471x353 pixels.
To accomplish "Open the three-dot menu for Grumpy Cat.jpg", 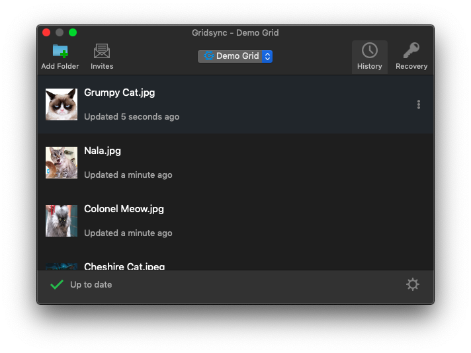I will click(419, 104).
